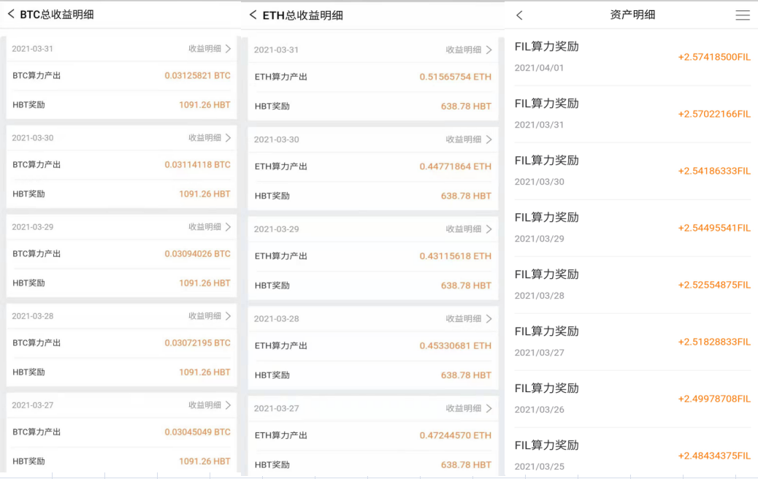Open ETH 收益明细 chevron for 2021-03-28
The width and height of the screenshot is (758, 479).
click(489, 319)
